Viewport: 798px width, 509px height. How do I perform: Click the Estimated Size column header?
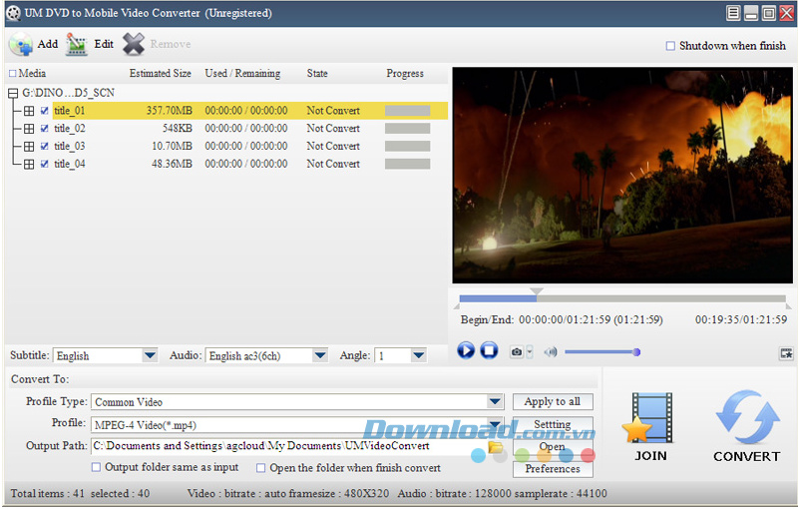pos(160,74)
